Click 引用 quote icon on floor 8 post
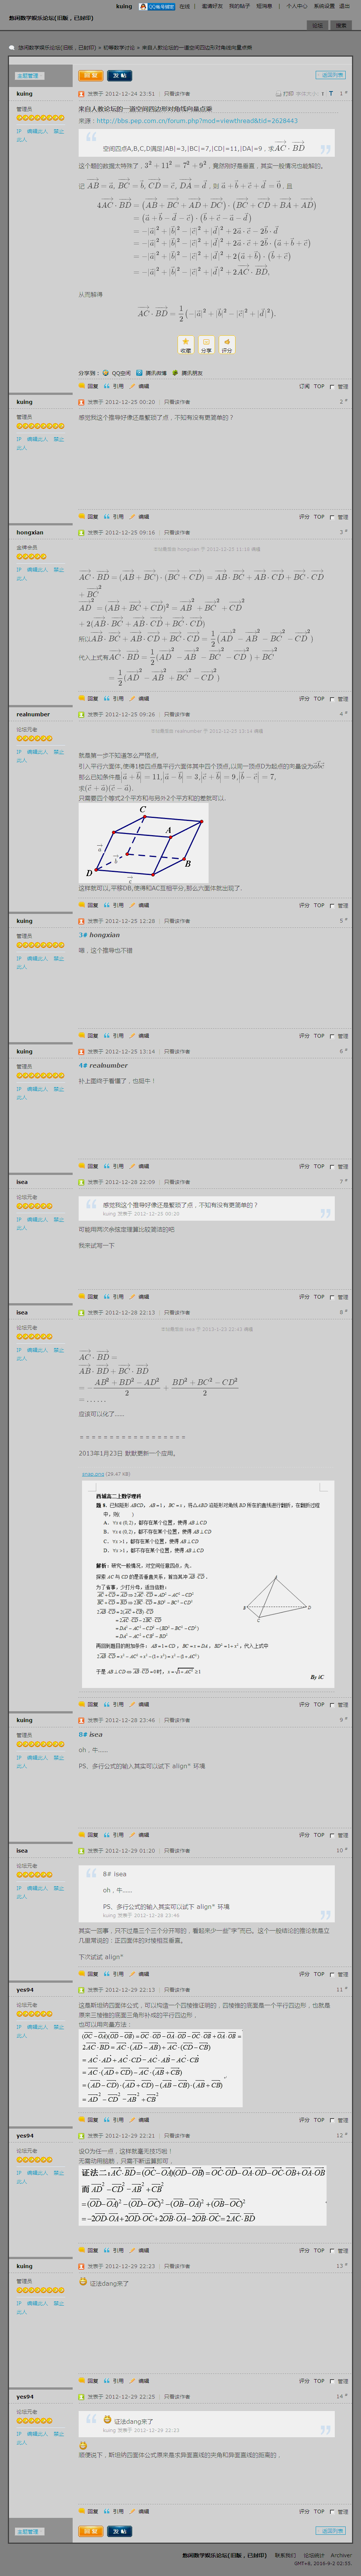Image resolution: width=361 pixels, height=2576 pixels. click(x=114, y=1705)
